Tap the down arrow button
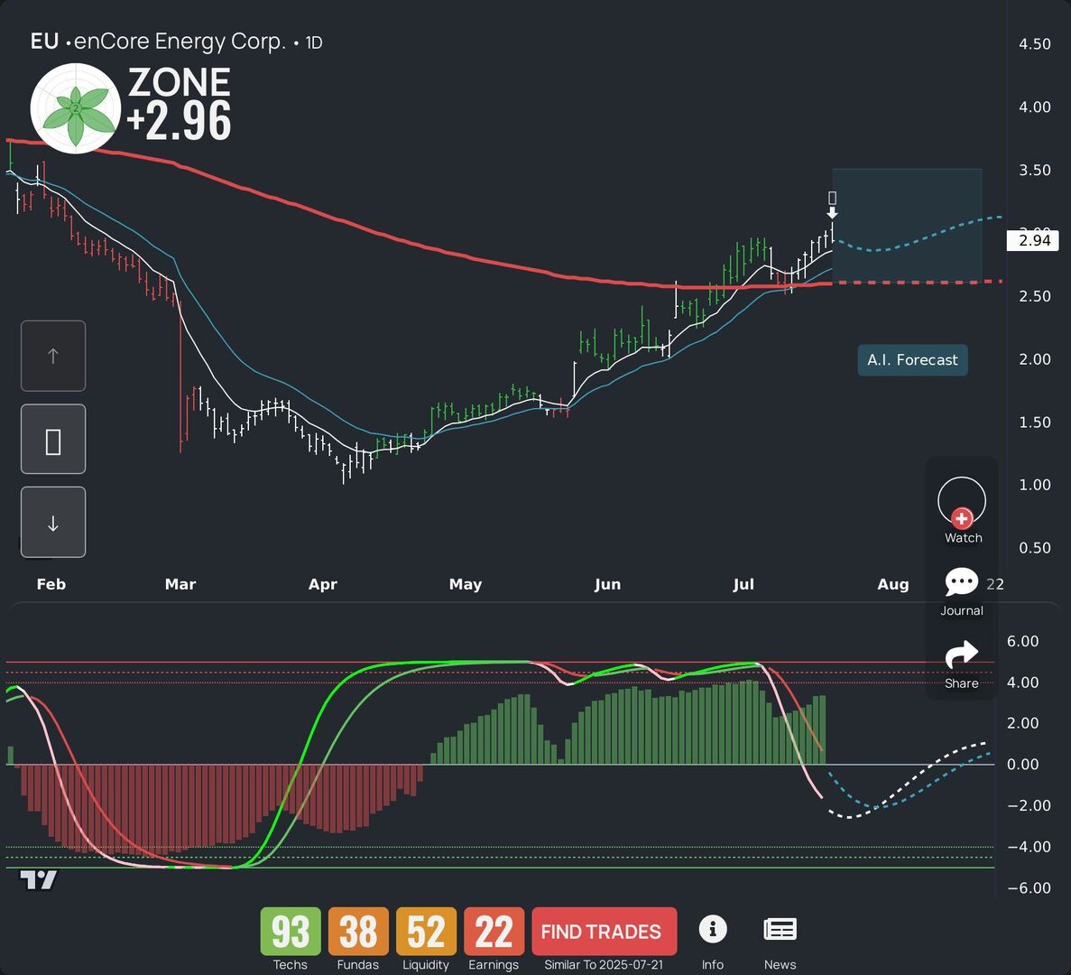This screenshot has height=975, width=1071. (x=53, y=522)
